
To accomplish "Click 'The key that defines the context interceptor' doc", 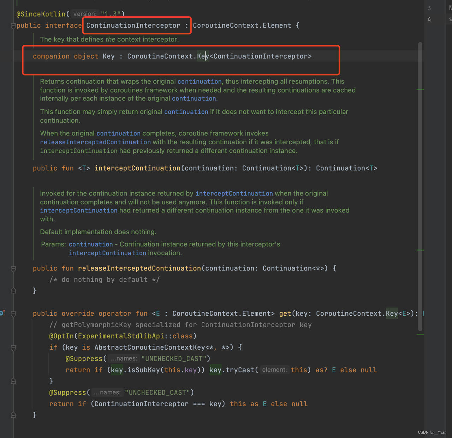I will (109, 39).
